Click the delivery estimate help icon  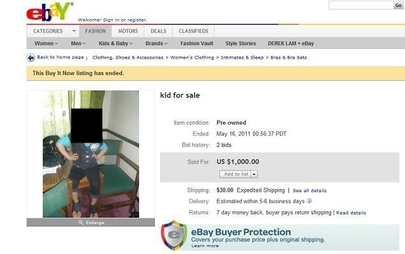(309, 201)
